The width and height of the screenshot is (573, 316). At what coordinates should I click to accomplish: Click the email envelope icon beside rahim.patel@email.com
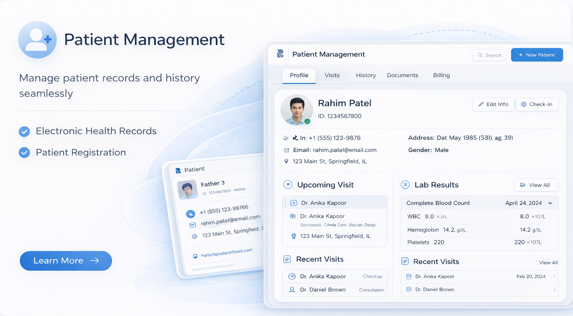click(x=286, y=150)
